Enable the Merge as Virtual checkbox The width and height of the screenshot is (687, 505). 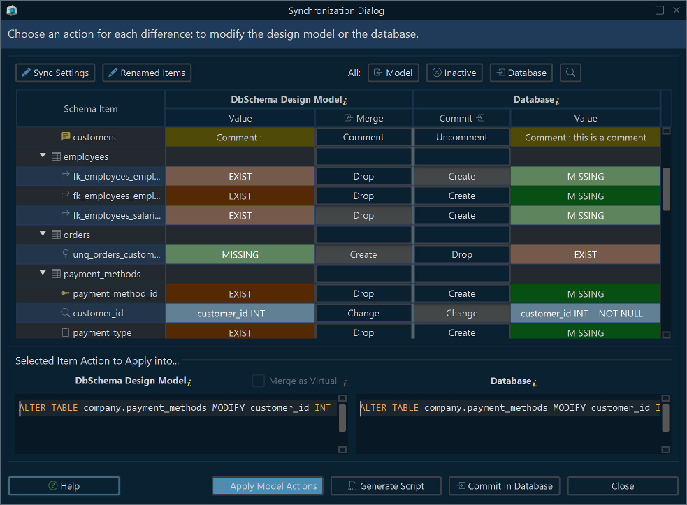tap(258, 381)
